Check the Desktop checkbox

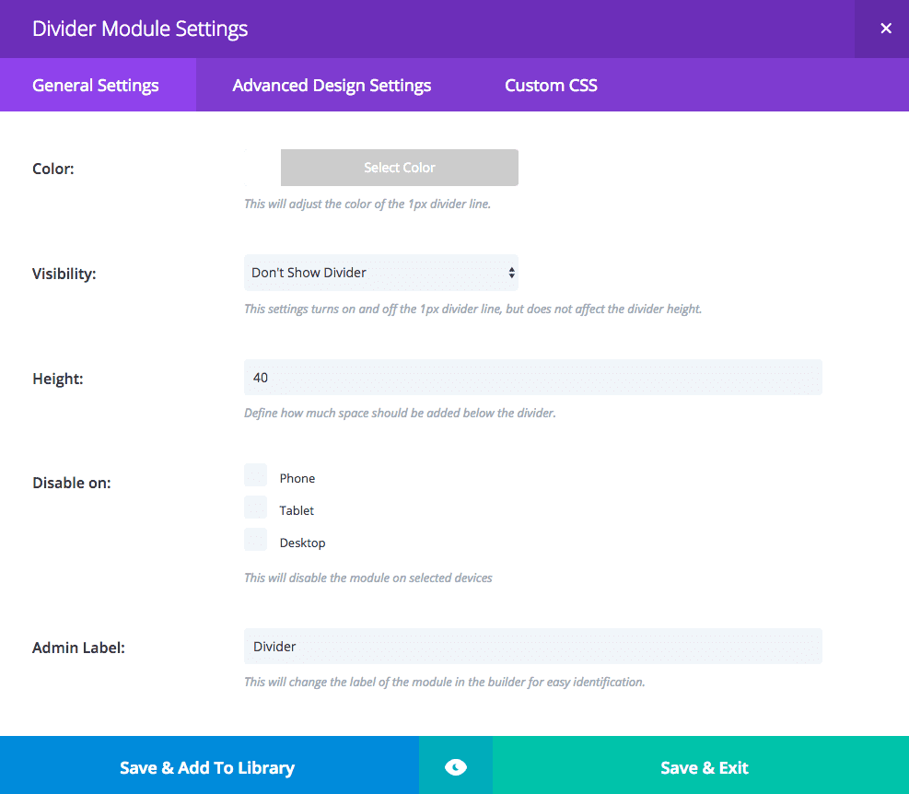click(x=256, y=540)
